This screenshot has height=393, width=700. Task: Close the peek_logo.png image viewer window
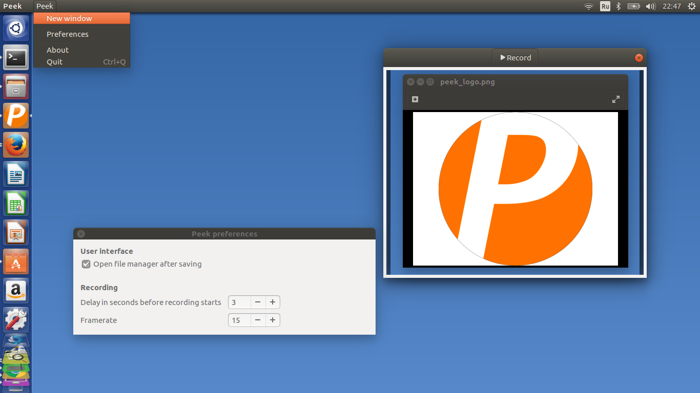tap(410, 82)
